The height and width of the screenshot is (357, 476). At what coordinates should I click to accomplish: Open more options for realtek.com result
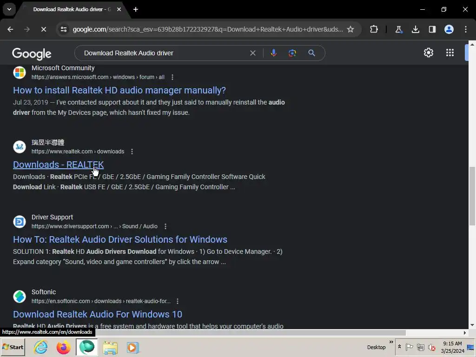[132, 152]
